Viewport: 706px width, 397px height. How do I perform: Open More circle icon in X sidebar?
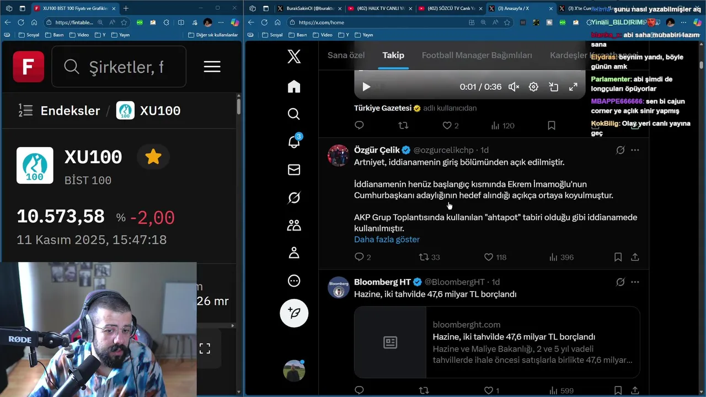294,281
